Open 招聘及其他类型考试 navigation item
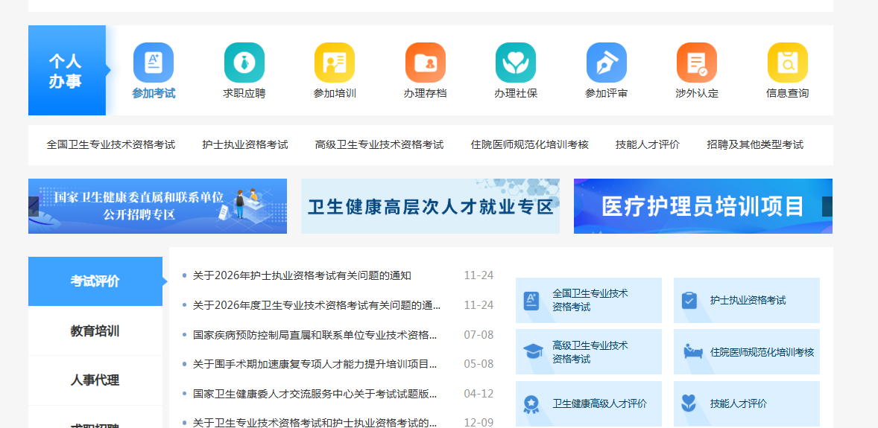The width and height of the screenshot is (878, 428). (755, 145)
